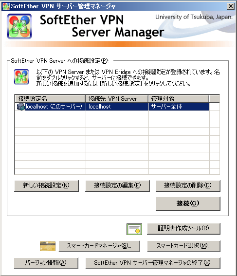Sort by 接続設定名 column header
Screen dimensions: 237x276
pos(50,98)
